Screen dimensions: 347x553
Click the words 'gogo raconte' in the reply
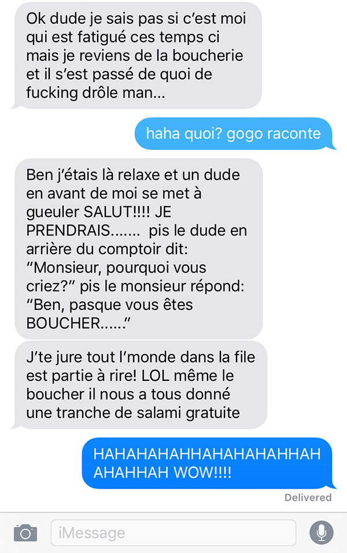tap(274, 134)
